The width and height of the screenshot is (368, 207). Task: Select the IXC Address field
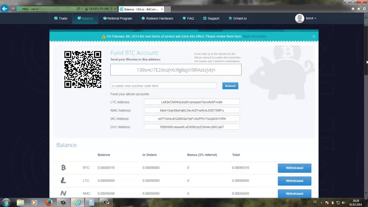click(192, 119)
